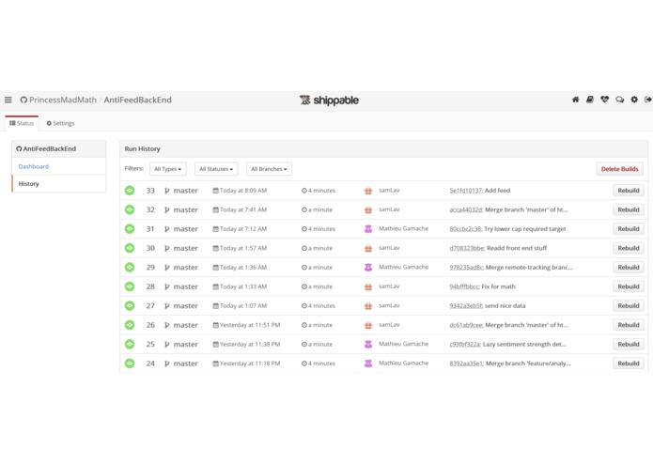Open the chat bubbles icon
This screenshot has width=653, height=464.
(x=620, y=100)
